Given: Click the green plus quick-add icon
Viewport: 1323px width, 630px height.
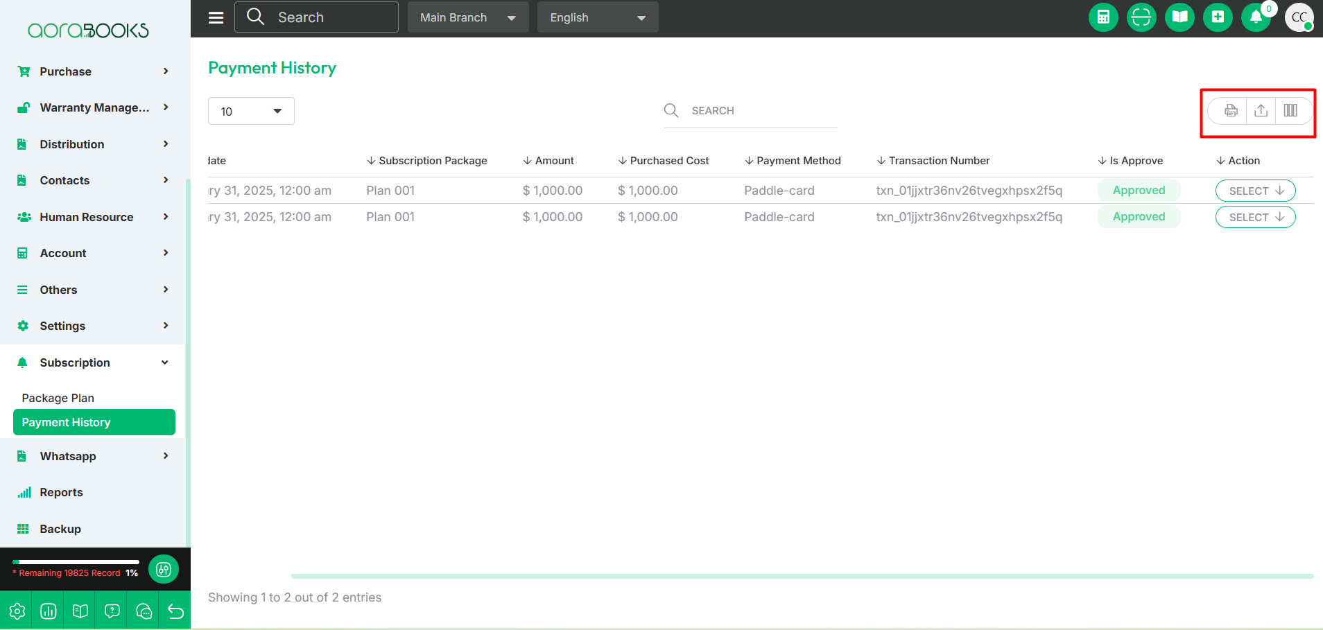Looking at the screenshot, I should pyautogui.click(x=1218, y=17).
